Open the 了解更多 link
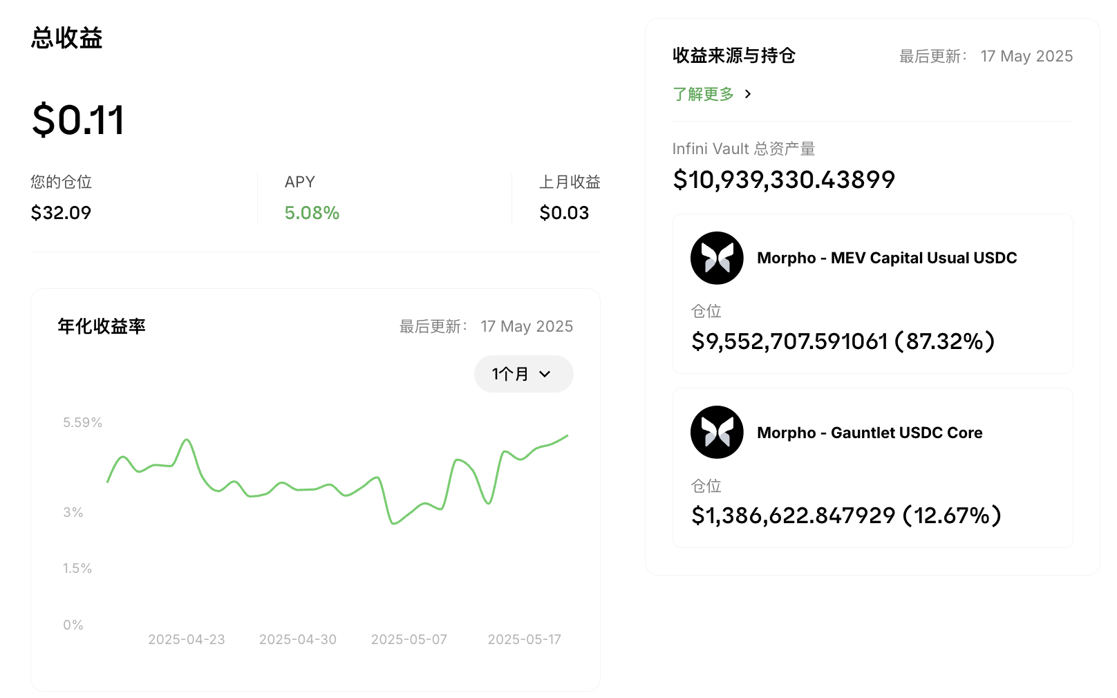Image resolution: width=1117 pixels, height=698 pixels. click(703, 94)
